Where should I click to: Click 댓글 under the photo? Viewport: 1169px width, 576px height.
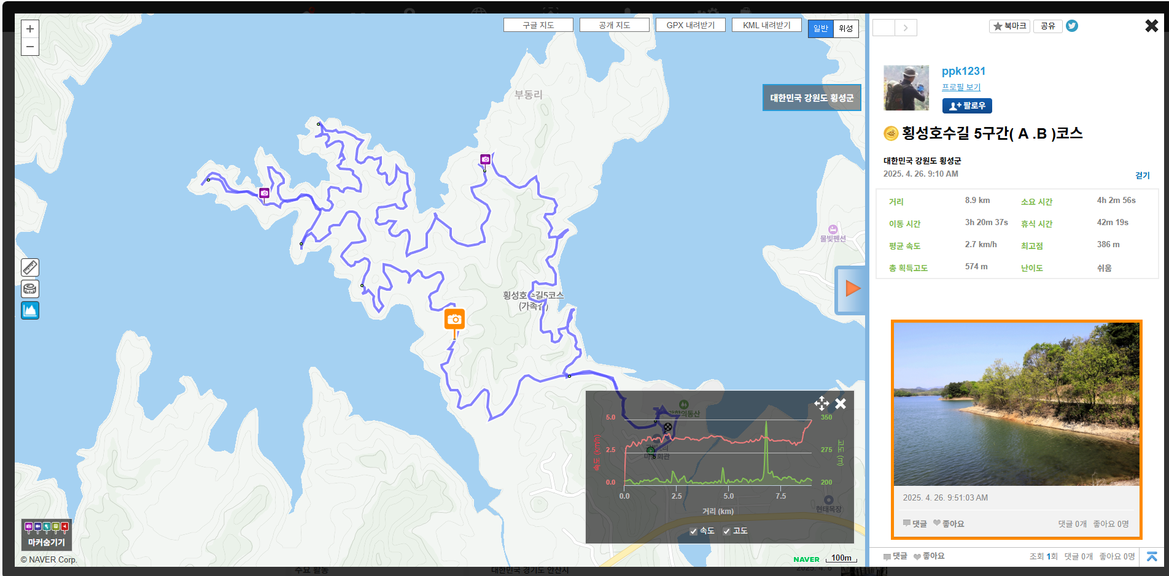pyautogui.click(x=915, y=524)
